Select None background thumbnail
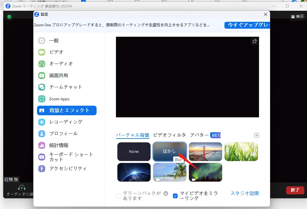The image size is (307, 209). click(x=134, y=152)
